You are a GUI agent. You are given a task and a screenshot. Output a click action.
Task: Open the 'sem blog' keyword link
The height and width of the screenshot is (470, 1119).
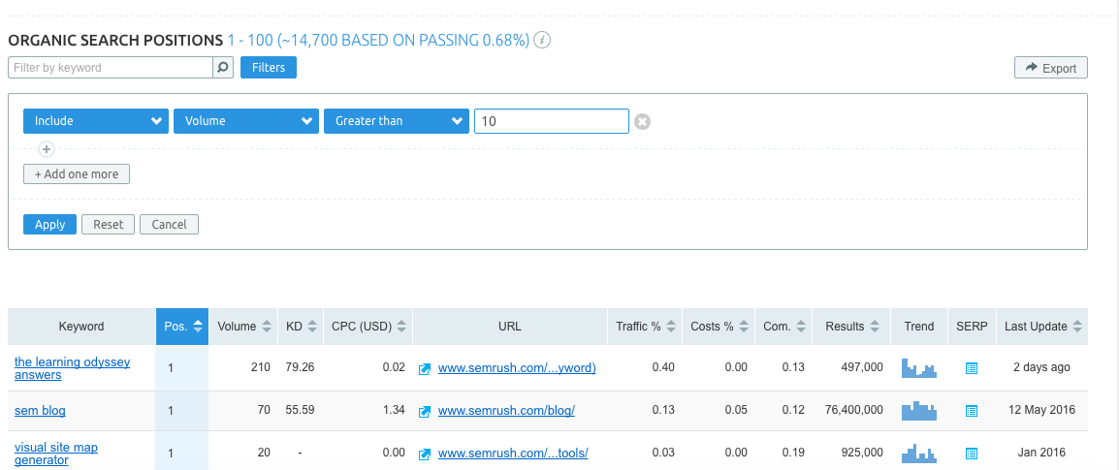coord(40,411)
